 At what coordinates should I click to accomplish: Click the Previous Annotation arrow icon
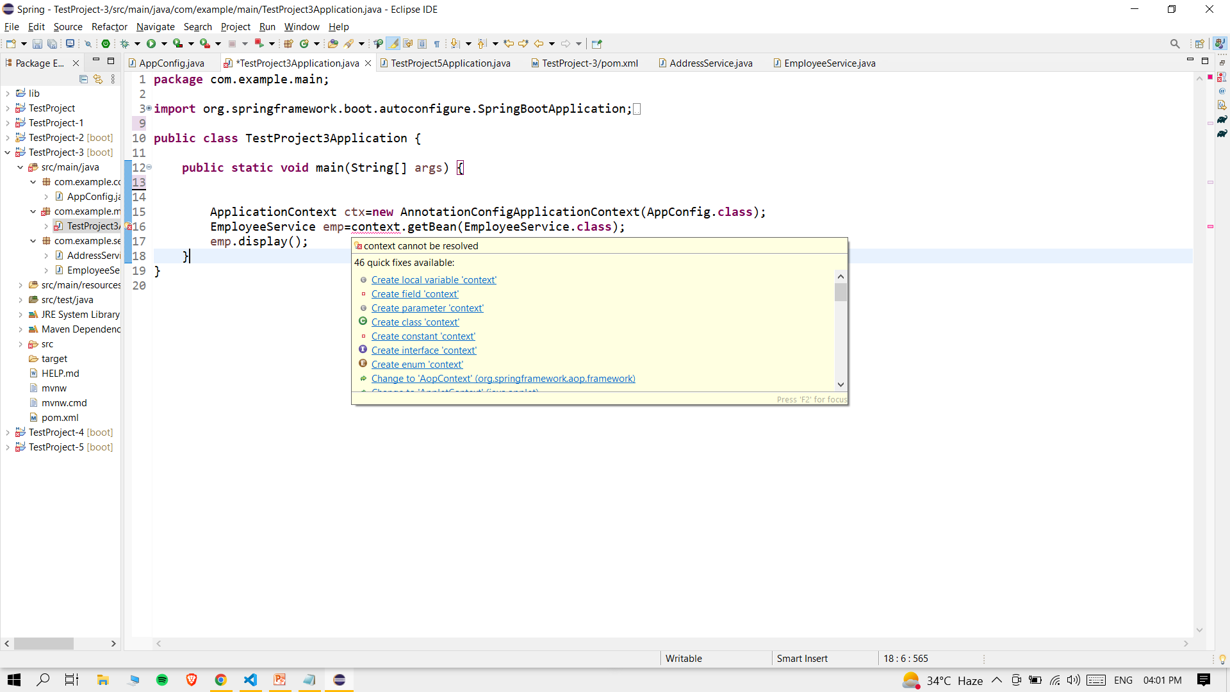[482, 44]
